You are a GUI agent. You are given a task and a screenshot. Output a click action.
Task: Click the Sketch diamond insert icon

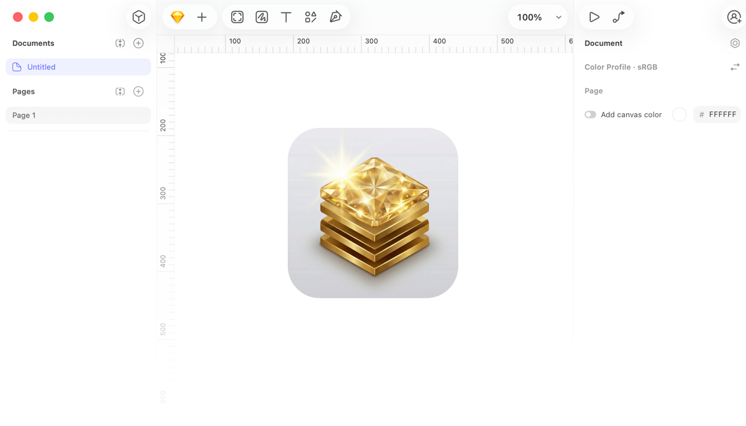coord(177,17)
